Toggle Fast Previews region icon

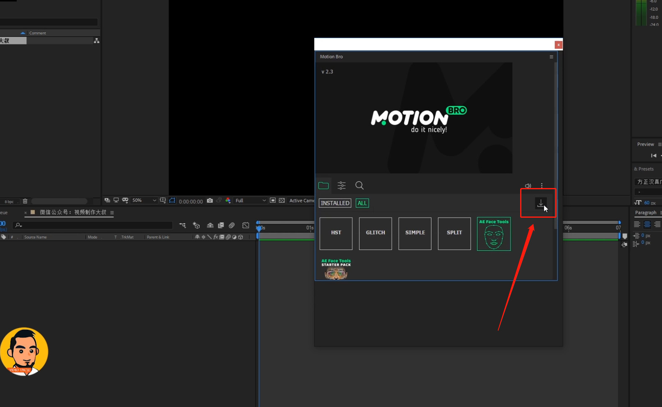point(272,200)
